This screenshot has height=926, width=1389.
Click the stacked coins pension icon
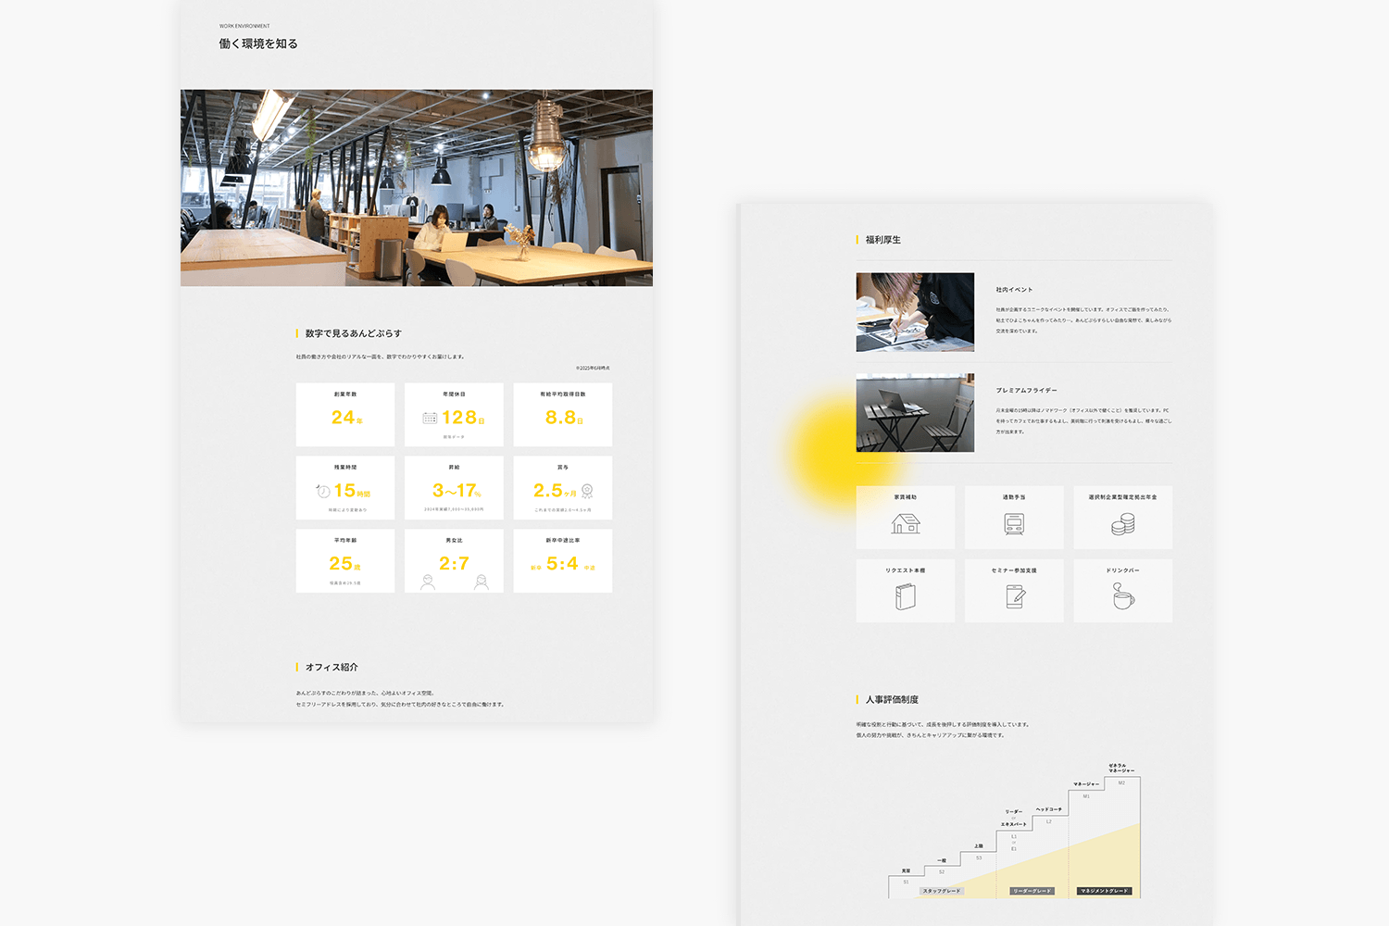pyautogui.click(x=1122, y=525)
